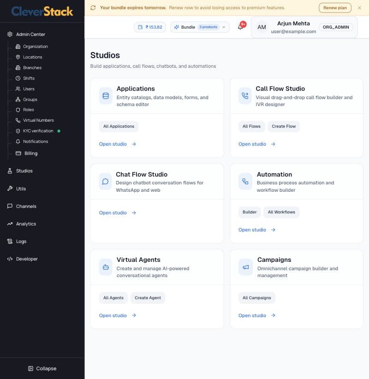This screenshot has width=369, height=379.
Task: Open studio link for Chat Flow Studio
Action: point(118,213)
